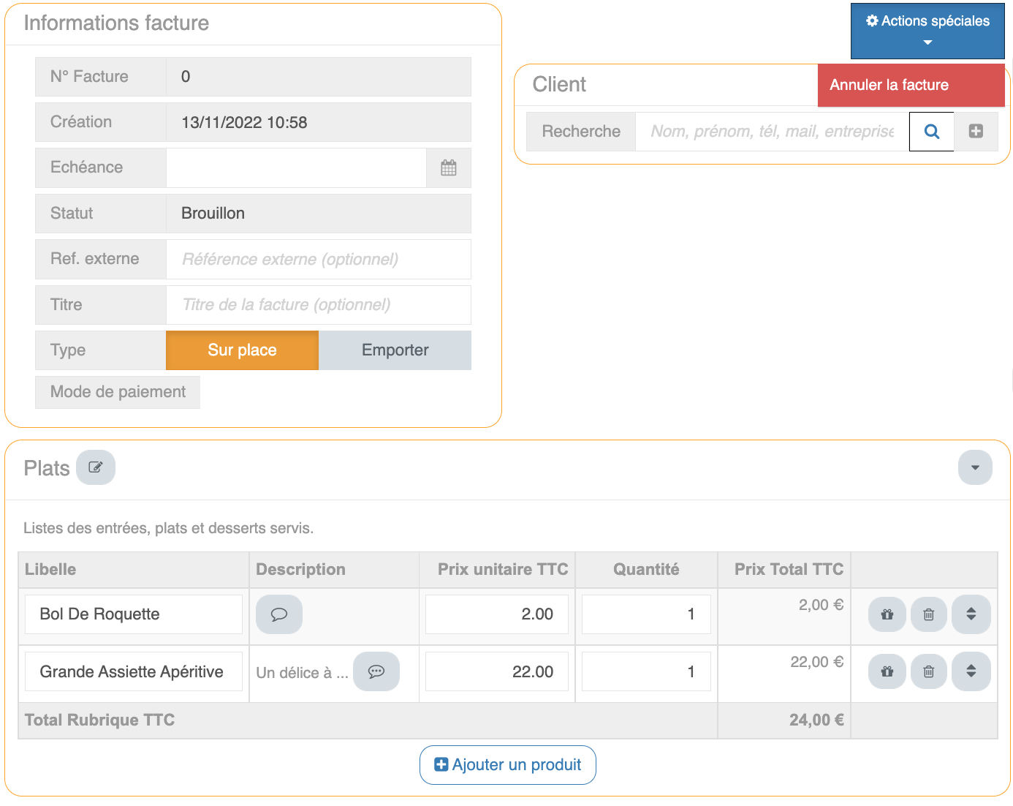Screen dimensions: 1013x806
Task: Open the Actions spéciales dropdown
Action: click(927, 31)
